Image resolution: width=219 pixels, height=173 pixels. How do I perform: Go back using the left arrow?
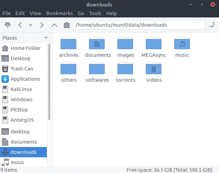[20, 25]
